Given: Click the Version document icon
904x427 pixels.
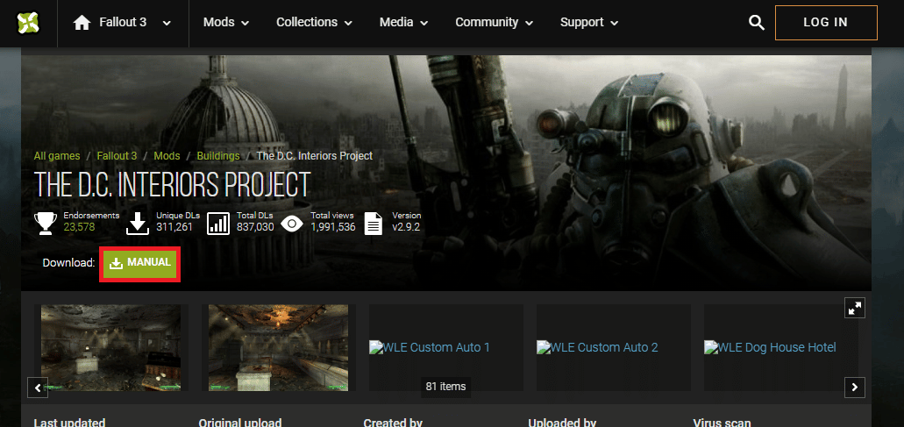Looking at the screenshot, I should (374, 224).
